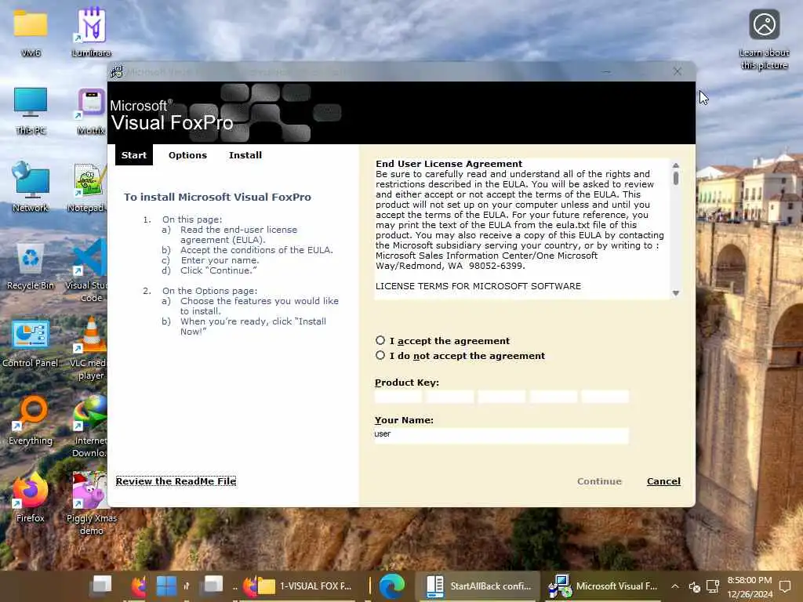Click the fifth Product Key box
The height and width of the screenshot is (602, 803).
(x=605, y=396)
